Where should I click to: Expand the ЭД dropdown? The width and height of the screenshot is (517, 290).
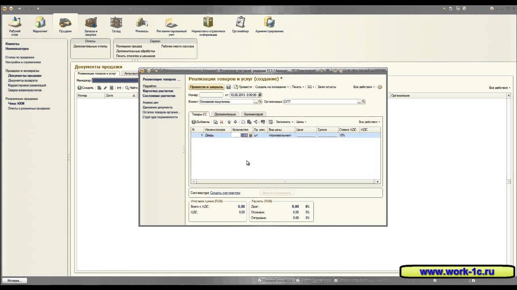(311, 87)
